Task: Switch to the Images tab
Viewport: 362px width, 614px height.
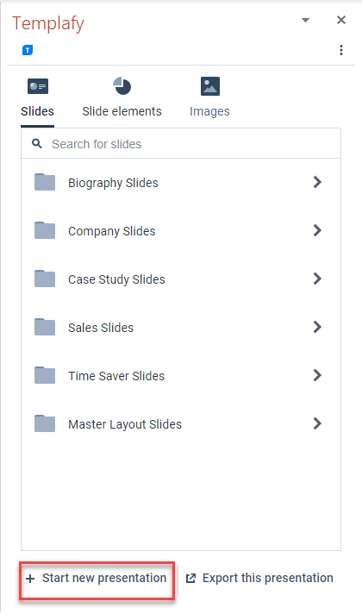Action: pos(209,111)
